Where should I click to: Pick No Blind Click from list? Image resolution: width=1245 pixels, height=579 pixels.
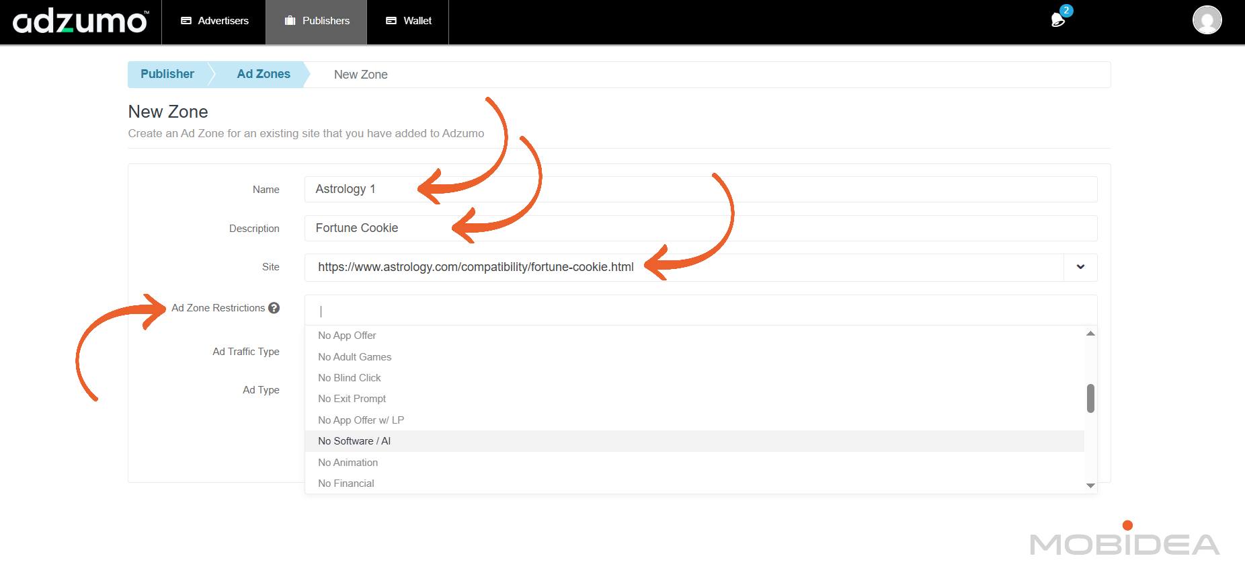pos(350,378)
